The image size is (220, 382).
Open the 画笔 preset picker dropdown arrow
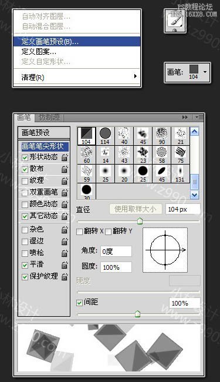click(x=205, y=72)
